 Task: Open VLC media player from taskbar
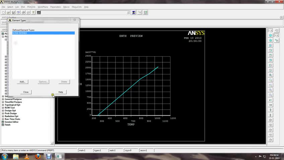(27, 156)
